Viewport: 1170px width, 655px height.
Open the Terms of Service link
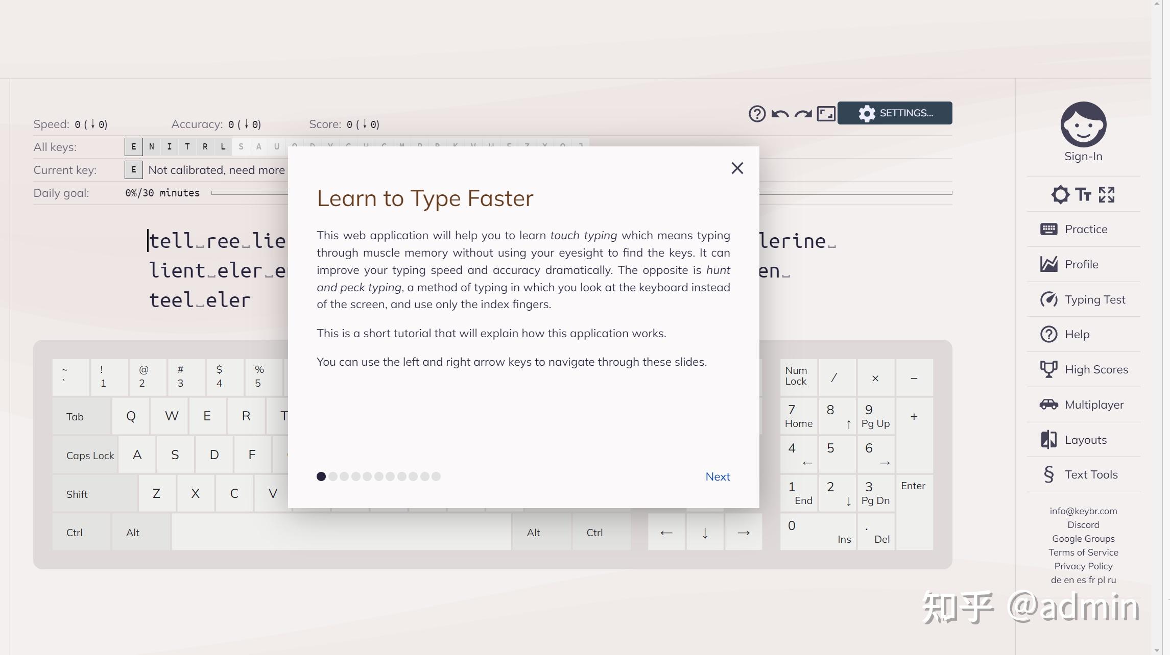coord(1083,552)
